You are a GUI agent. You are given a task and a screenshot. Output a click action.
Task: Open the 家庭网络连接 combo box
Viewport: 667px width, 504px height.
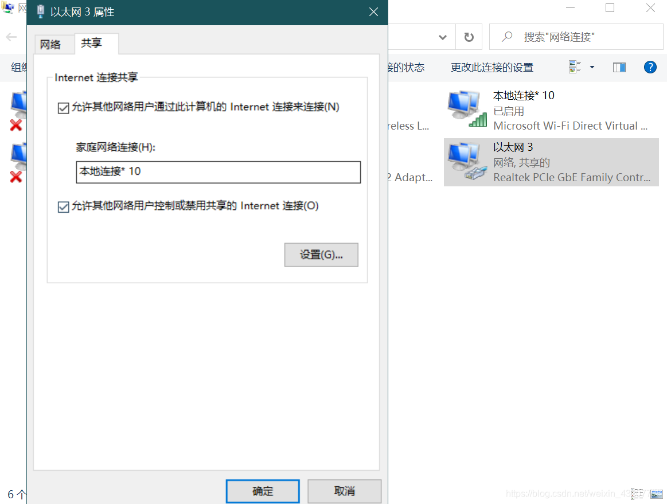(x=218, y=172)
